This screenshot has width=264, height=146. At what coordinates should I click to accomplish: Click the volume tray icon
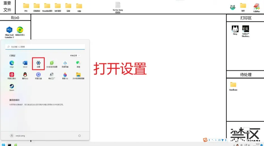(x=249, y=145)
